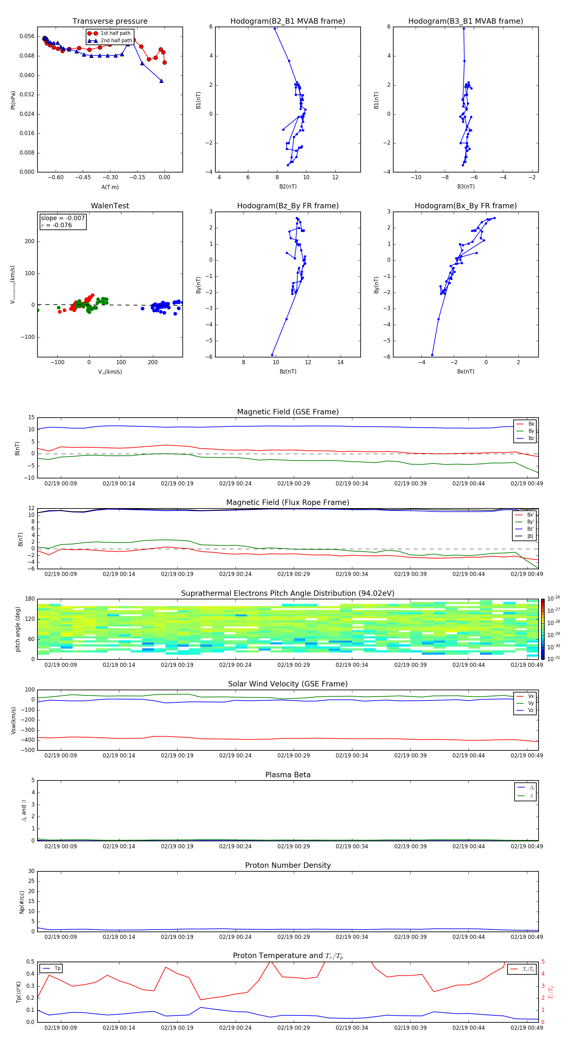Click the 'Np(#/cc)' axis label
Screen dimensions: 576x1056
click(x=22, y=902)
